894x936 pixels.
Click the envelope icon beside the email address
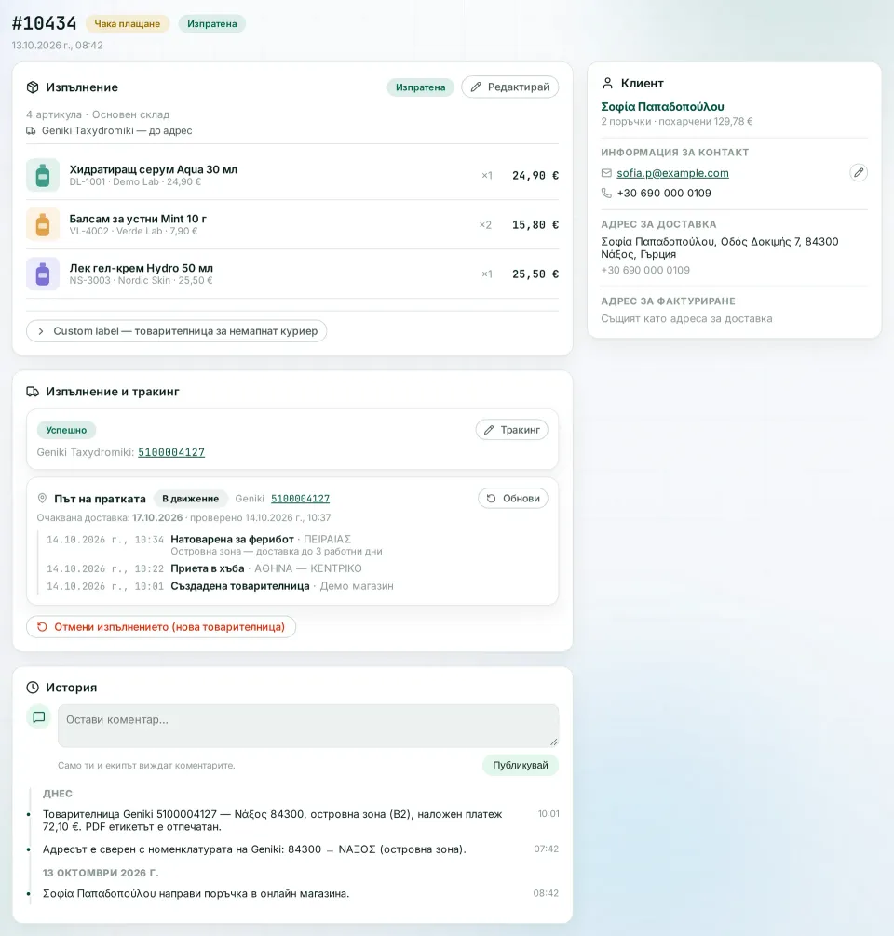point(606,173)
